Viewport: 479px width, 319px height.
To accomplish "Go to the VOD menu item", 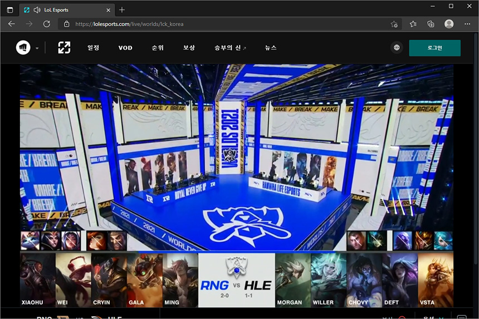I will (125, 48).
